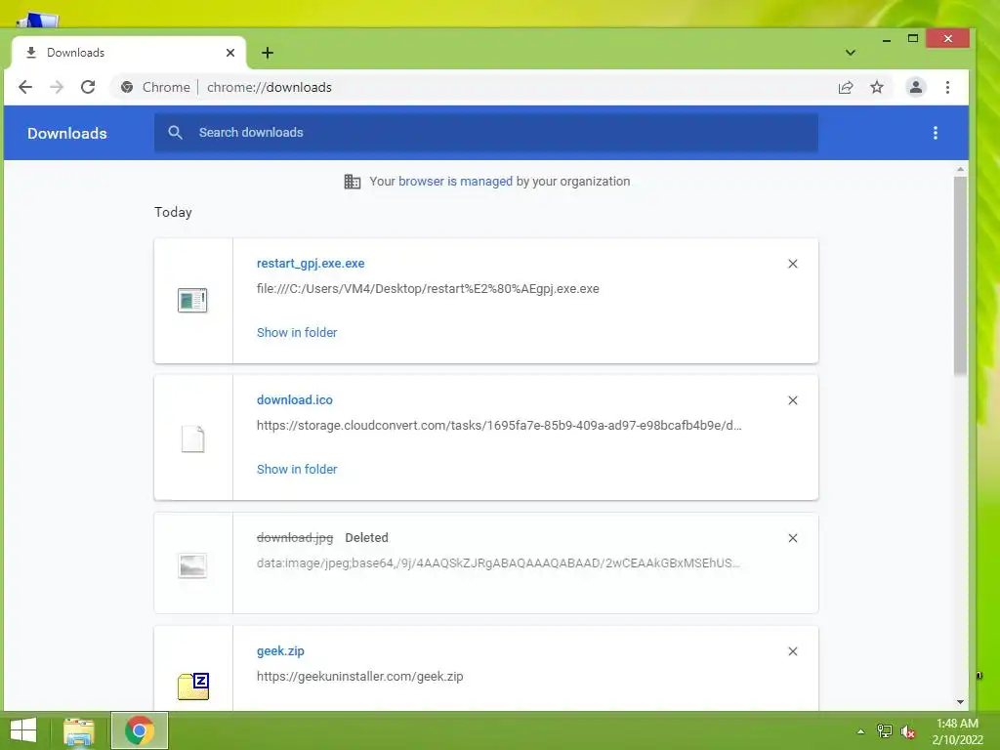1000x750 pixels.
Task: Open the Windows Start button
Action: [x=23, y=730]
